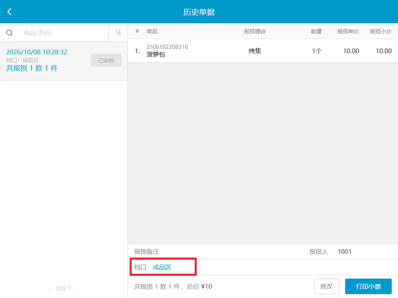Click the 档口: 成品区 label in record

[22, 60]
